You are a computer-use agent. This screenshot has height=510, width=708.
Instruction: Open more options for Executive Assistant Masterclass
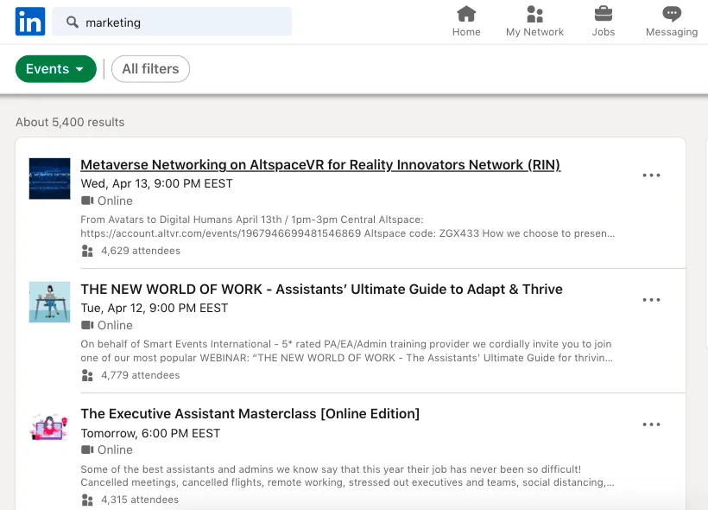[651, 424]
